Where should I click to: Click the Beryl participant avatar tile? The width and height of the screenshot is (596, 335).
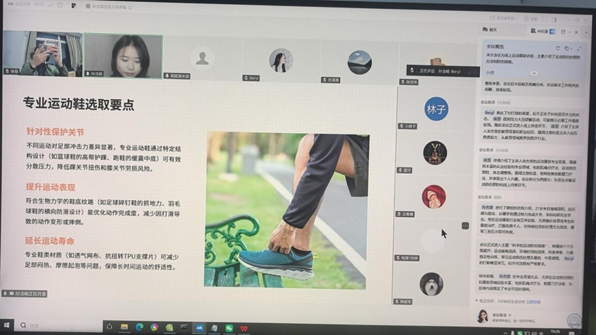point(281,61)
